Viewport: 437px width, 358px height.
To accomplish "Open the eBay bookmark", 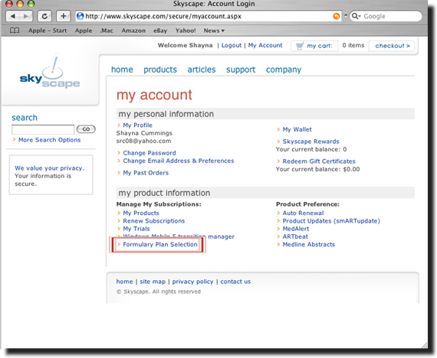I will (160, 31).
